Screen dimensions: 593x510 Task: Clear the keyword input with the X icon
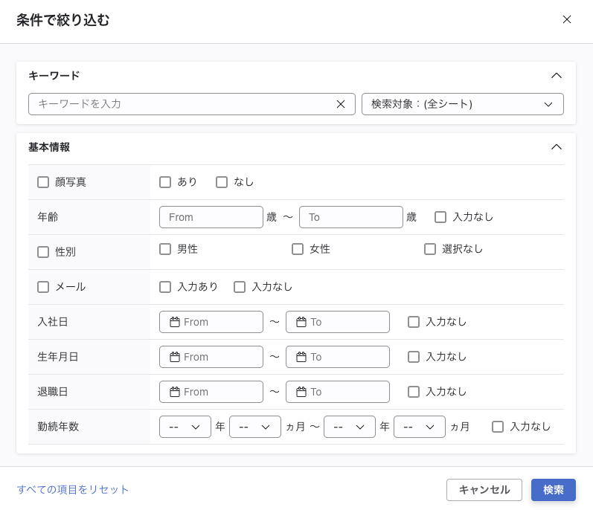pos(341,104)
